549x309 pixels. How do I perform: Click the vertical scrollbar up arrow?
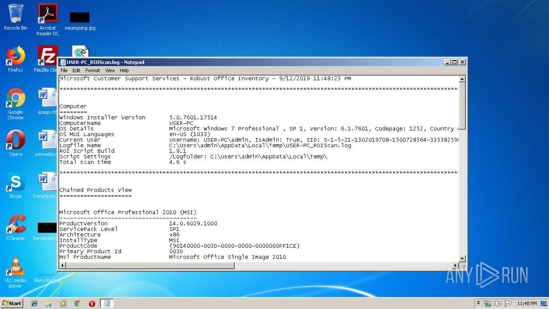tap(462, 79)
